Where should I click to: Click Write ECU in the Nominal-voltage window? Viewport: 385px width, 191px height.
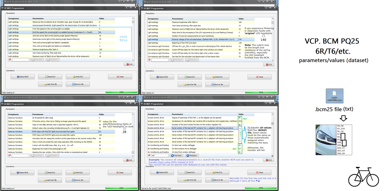217,77
